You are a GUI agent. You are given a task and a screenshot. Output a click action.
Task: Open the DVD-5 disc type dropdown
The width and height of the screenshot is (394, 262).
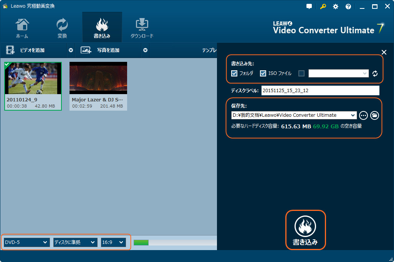coord(26,242)
